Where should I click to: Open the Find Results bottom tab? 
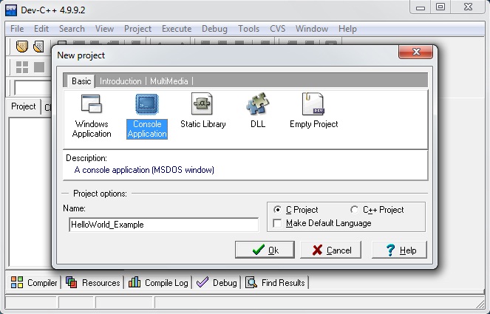[275, 283]
